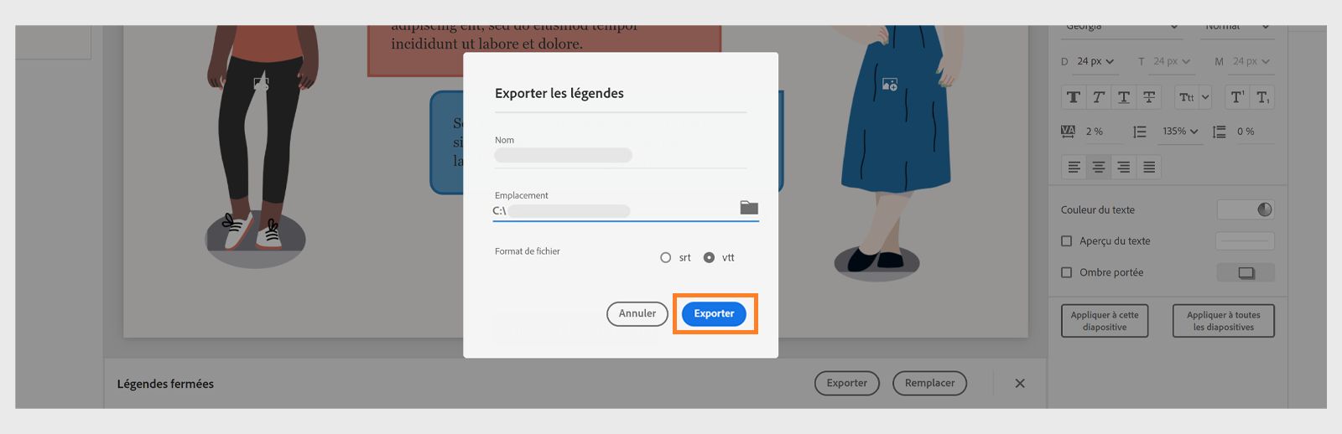Apply superscript formatting
Image resolution: width=1342 pixels, height=434 pixels.
1237,97
